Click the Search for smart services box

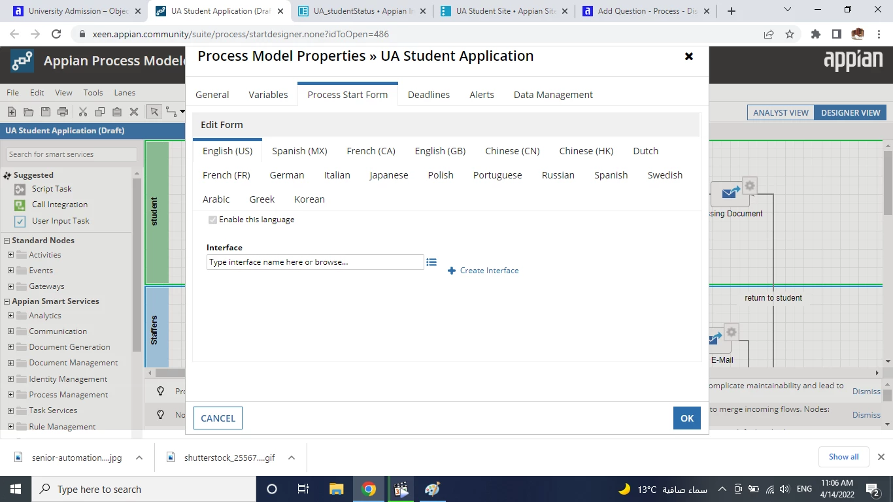tap(72, 154)
